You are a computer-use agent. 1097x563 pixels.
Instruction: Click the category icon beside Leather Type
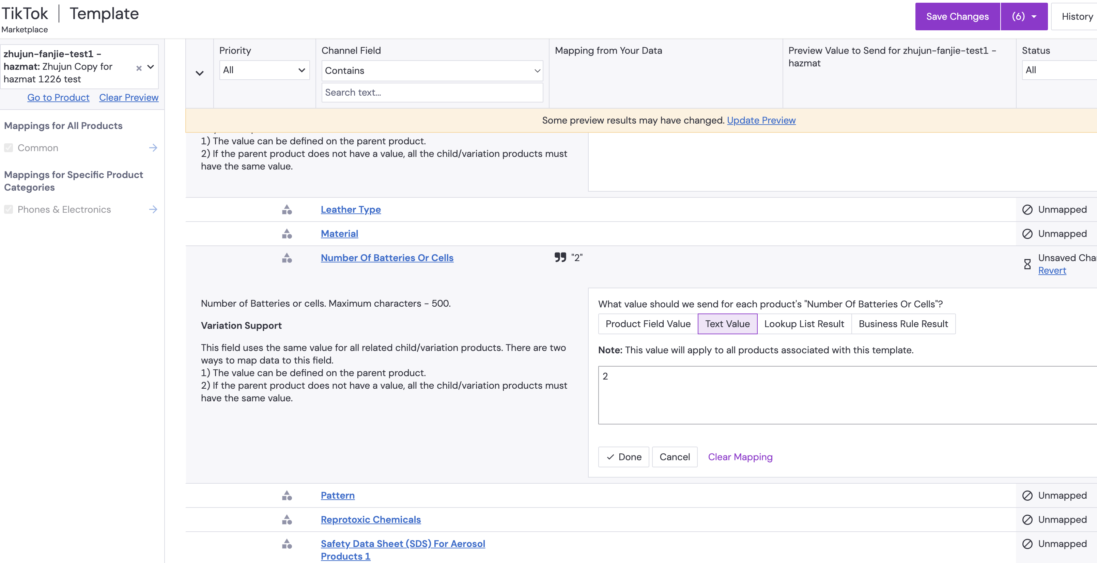coord(287,209)
